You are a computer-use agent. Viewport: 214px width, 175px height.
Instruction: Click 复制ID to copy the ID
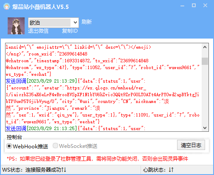(70, 31)
